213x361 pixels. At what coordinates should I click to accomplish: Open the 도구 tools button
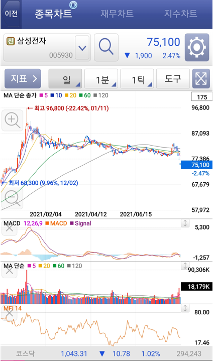(x=173, y=79)
